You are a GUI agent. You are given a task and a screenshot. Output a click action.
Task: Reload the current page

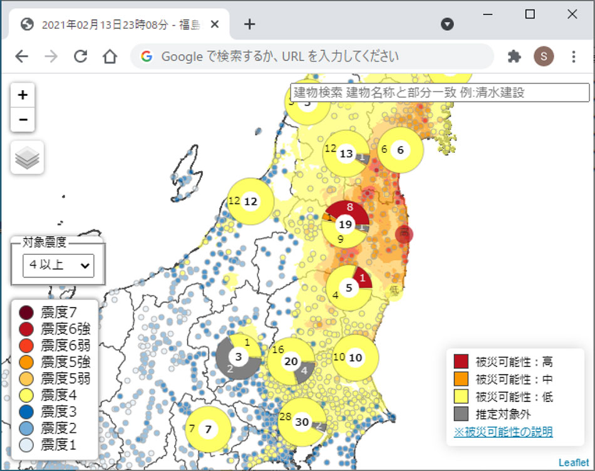tap(80, 56)
